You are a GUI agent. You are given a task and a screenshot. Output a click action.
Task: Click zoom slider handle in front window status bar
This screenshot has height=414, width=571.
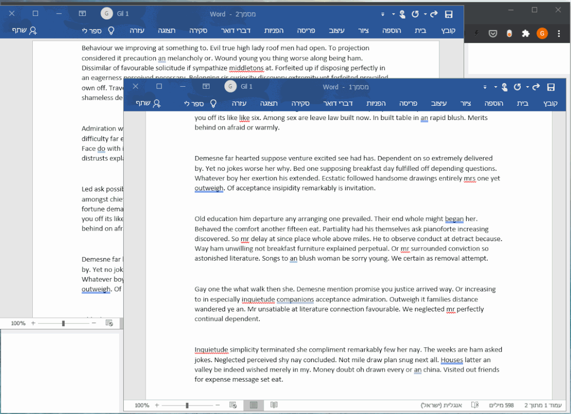tap(187, 405)
